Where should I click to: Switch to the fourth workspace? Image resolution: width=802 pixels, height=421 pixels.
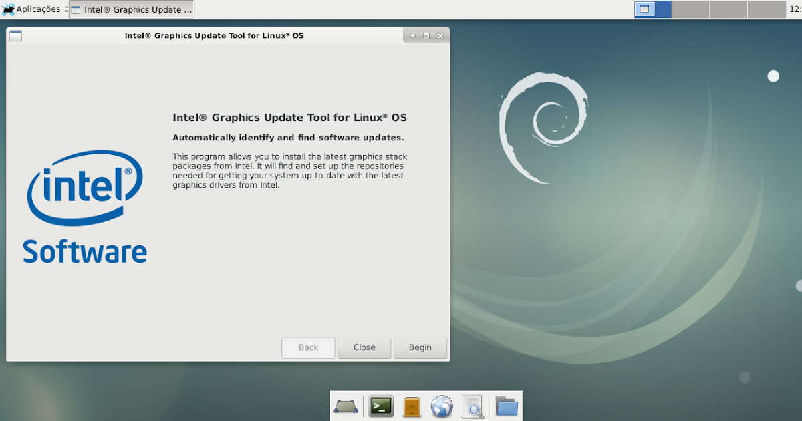pyautogui.click(x=766, y=9)
